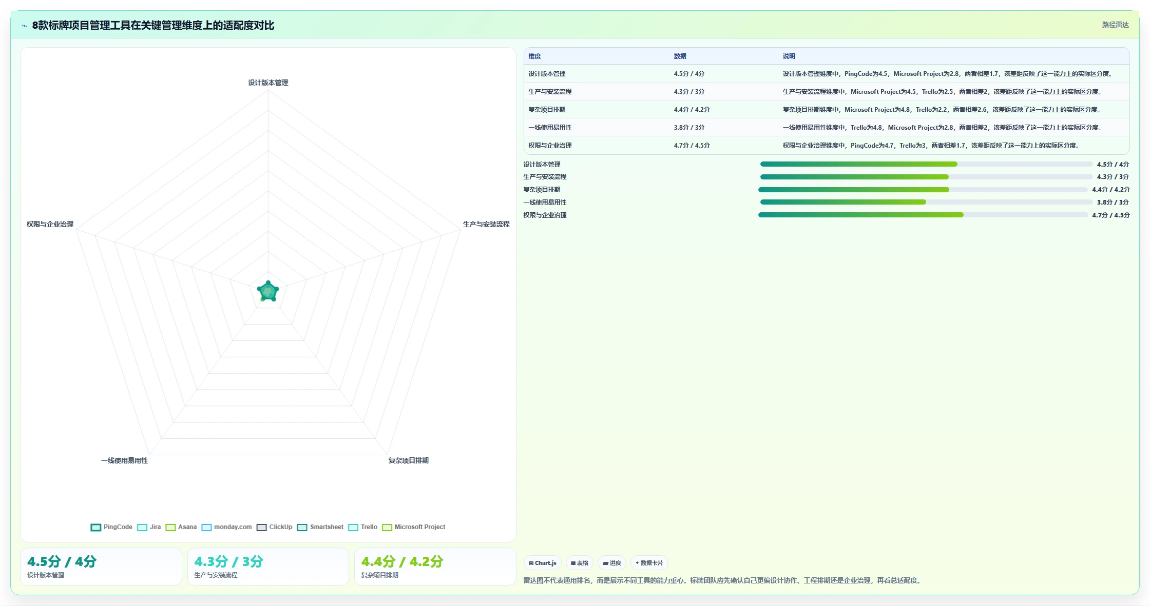
Task: Select table cell 设计版本管理 in 维度 column
Action: pyautogui.click(x=547, y=74)
